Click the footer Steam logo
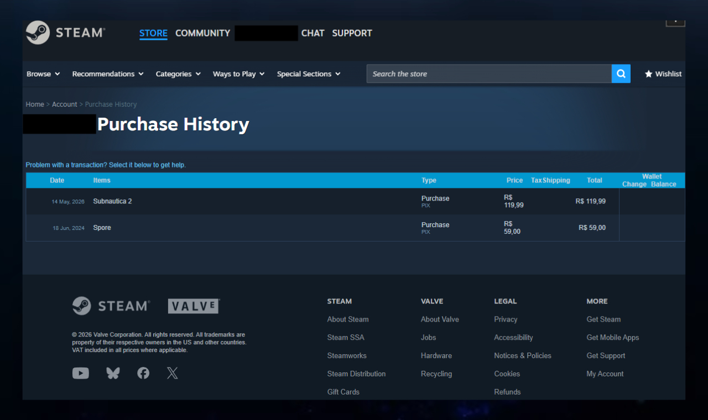Image resolution: width=708 pixels, height=420 pixels. coord(111,306)
